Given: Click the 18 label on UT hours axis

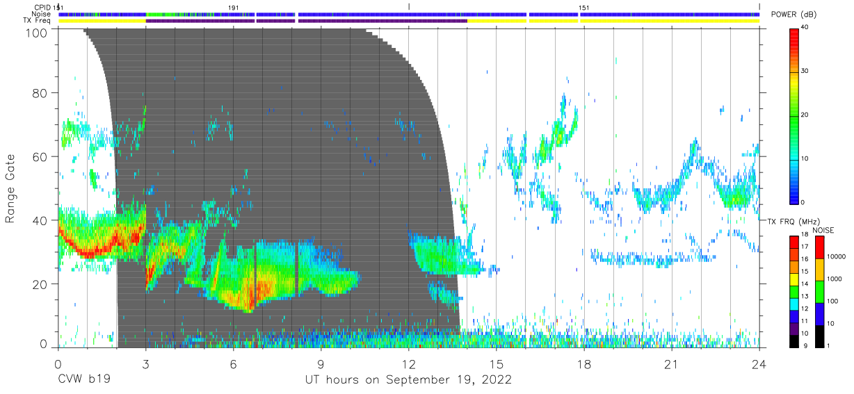Looking at the screenshot, I should (584, 364).
